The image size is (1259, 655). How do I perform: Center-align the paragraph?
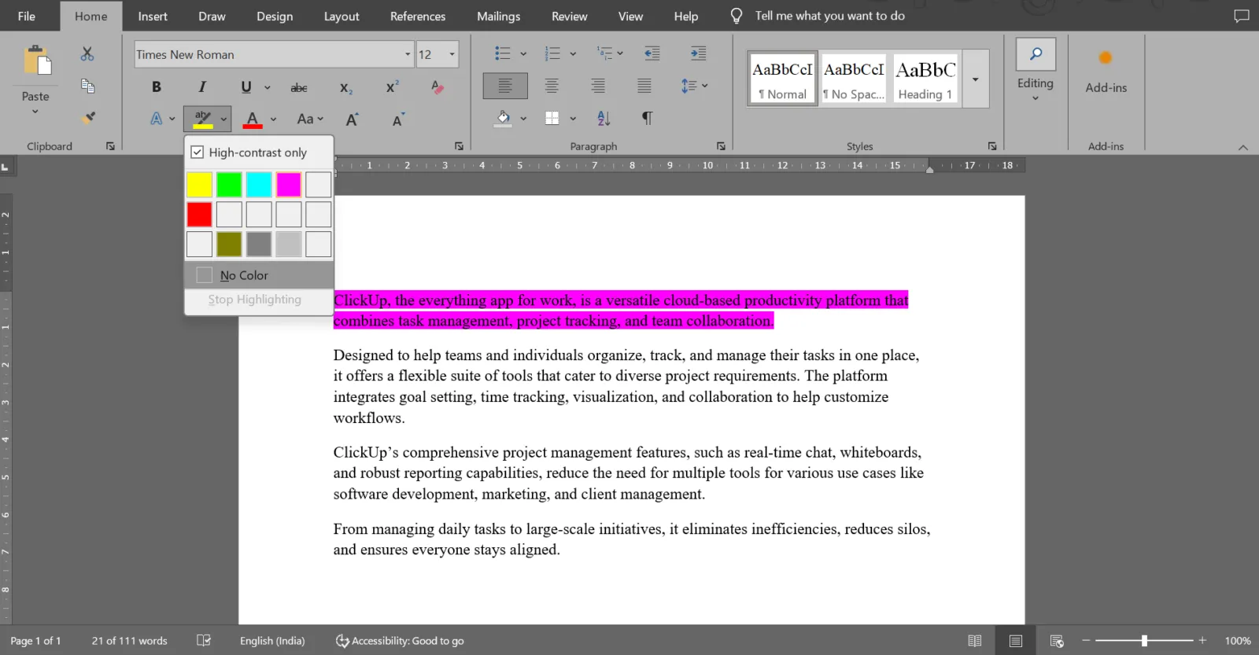[552, 86]
